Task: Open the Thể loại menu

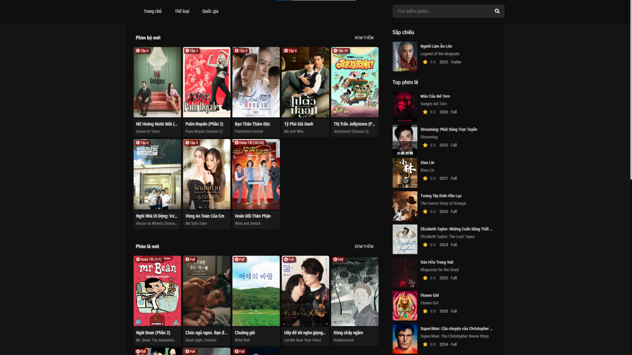Action: (x=182, y=11)
